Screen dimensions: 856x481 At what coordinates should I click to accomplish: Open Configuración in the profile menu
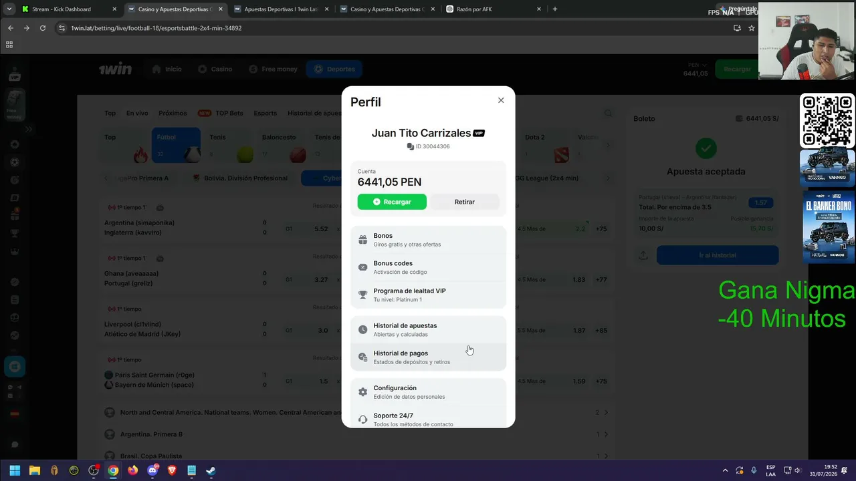pos(429,392)
